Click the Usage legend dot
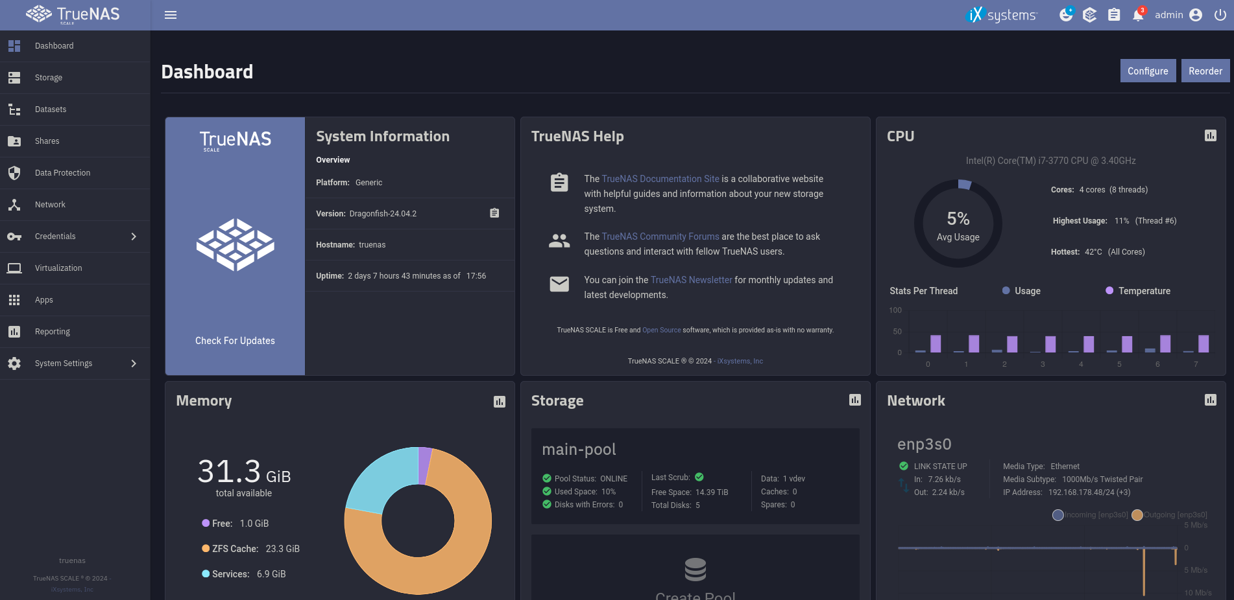The image size is (1234, 600). click(x=1006, y=290)
